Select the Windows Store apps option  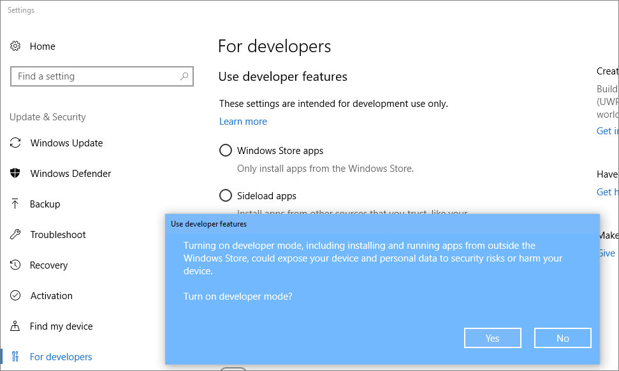pyautogui.click(x=225, y=150)
